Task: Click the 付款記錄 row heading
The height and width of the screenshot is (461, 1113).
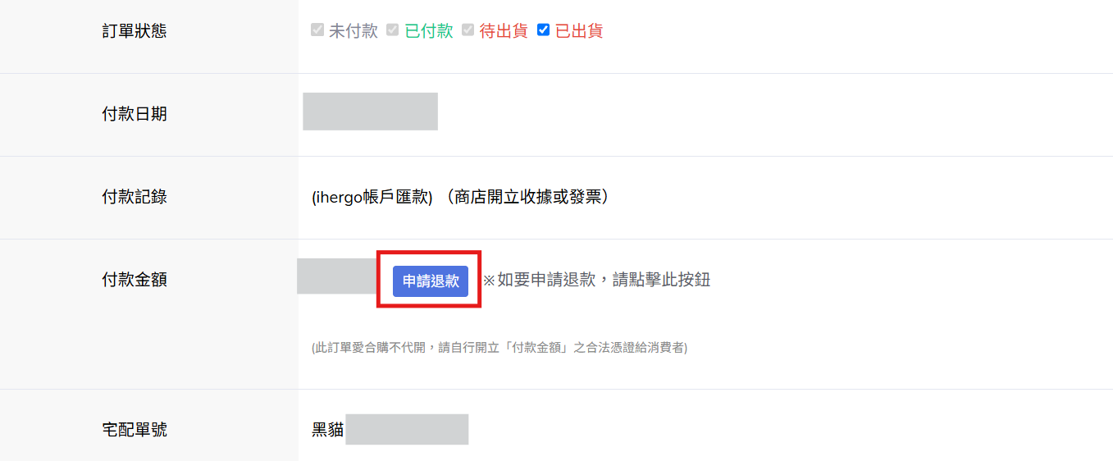Action: (x=135, y=197)
